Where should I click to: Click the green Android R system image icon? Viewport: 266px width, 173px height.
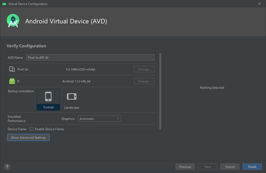tap(12, 81)
